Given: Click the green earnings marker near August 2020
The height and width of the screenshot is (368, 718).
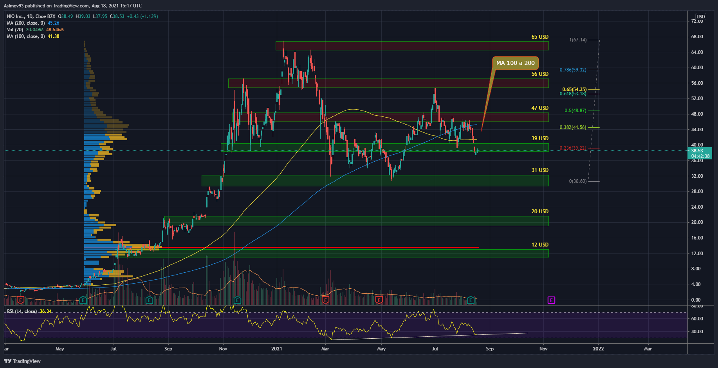Looking at the screenshot, I should 149,300.
